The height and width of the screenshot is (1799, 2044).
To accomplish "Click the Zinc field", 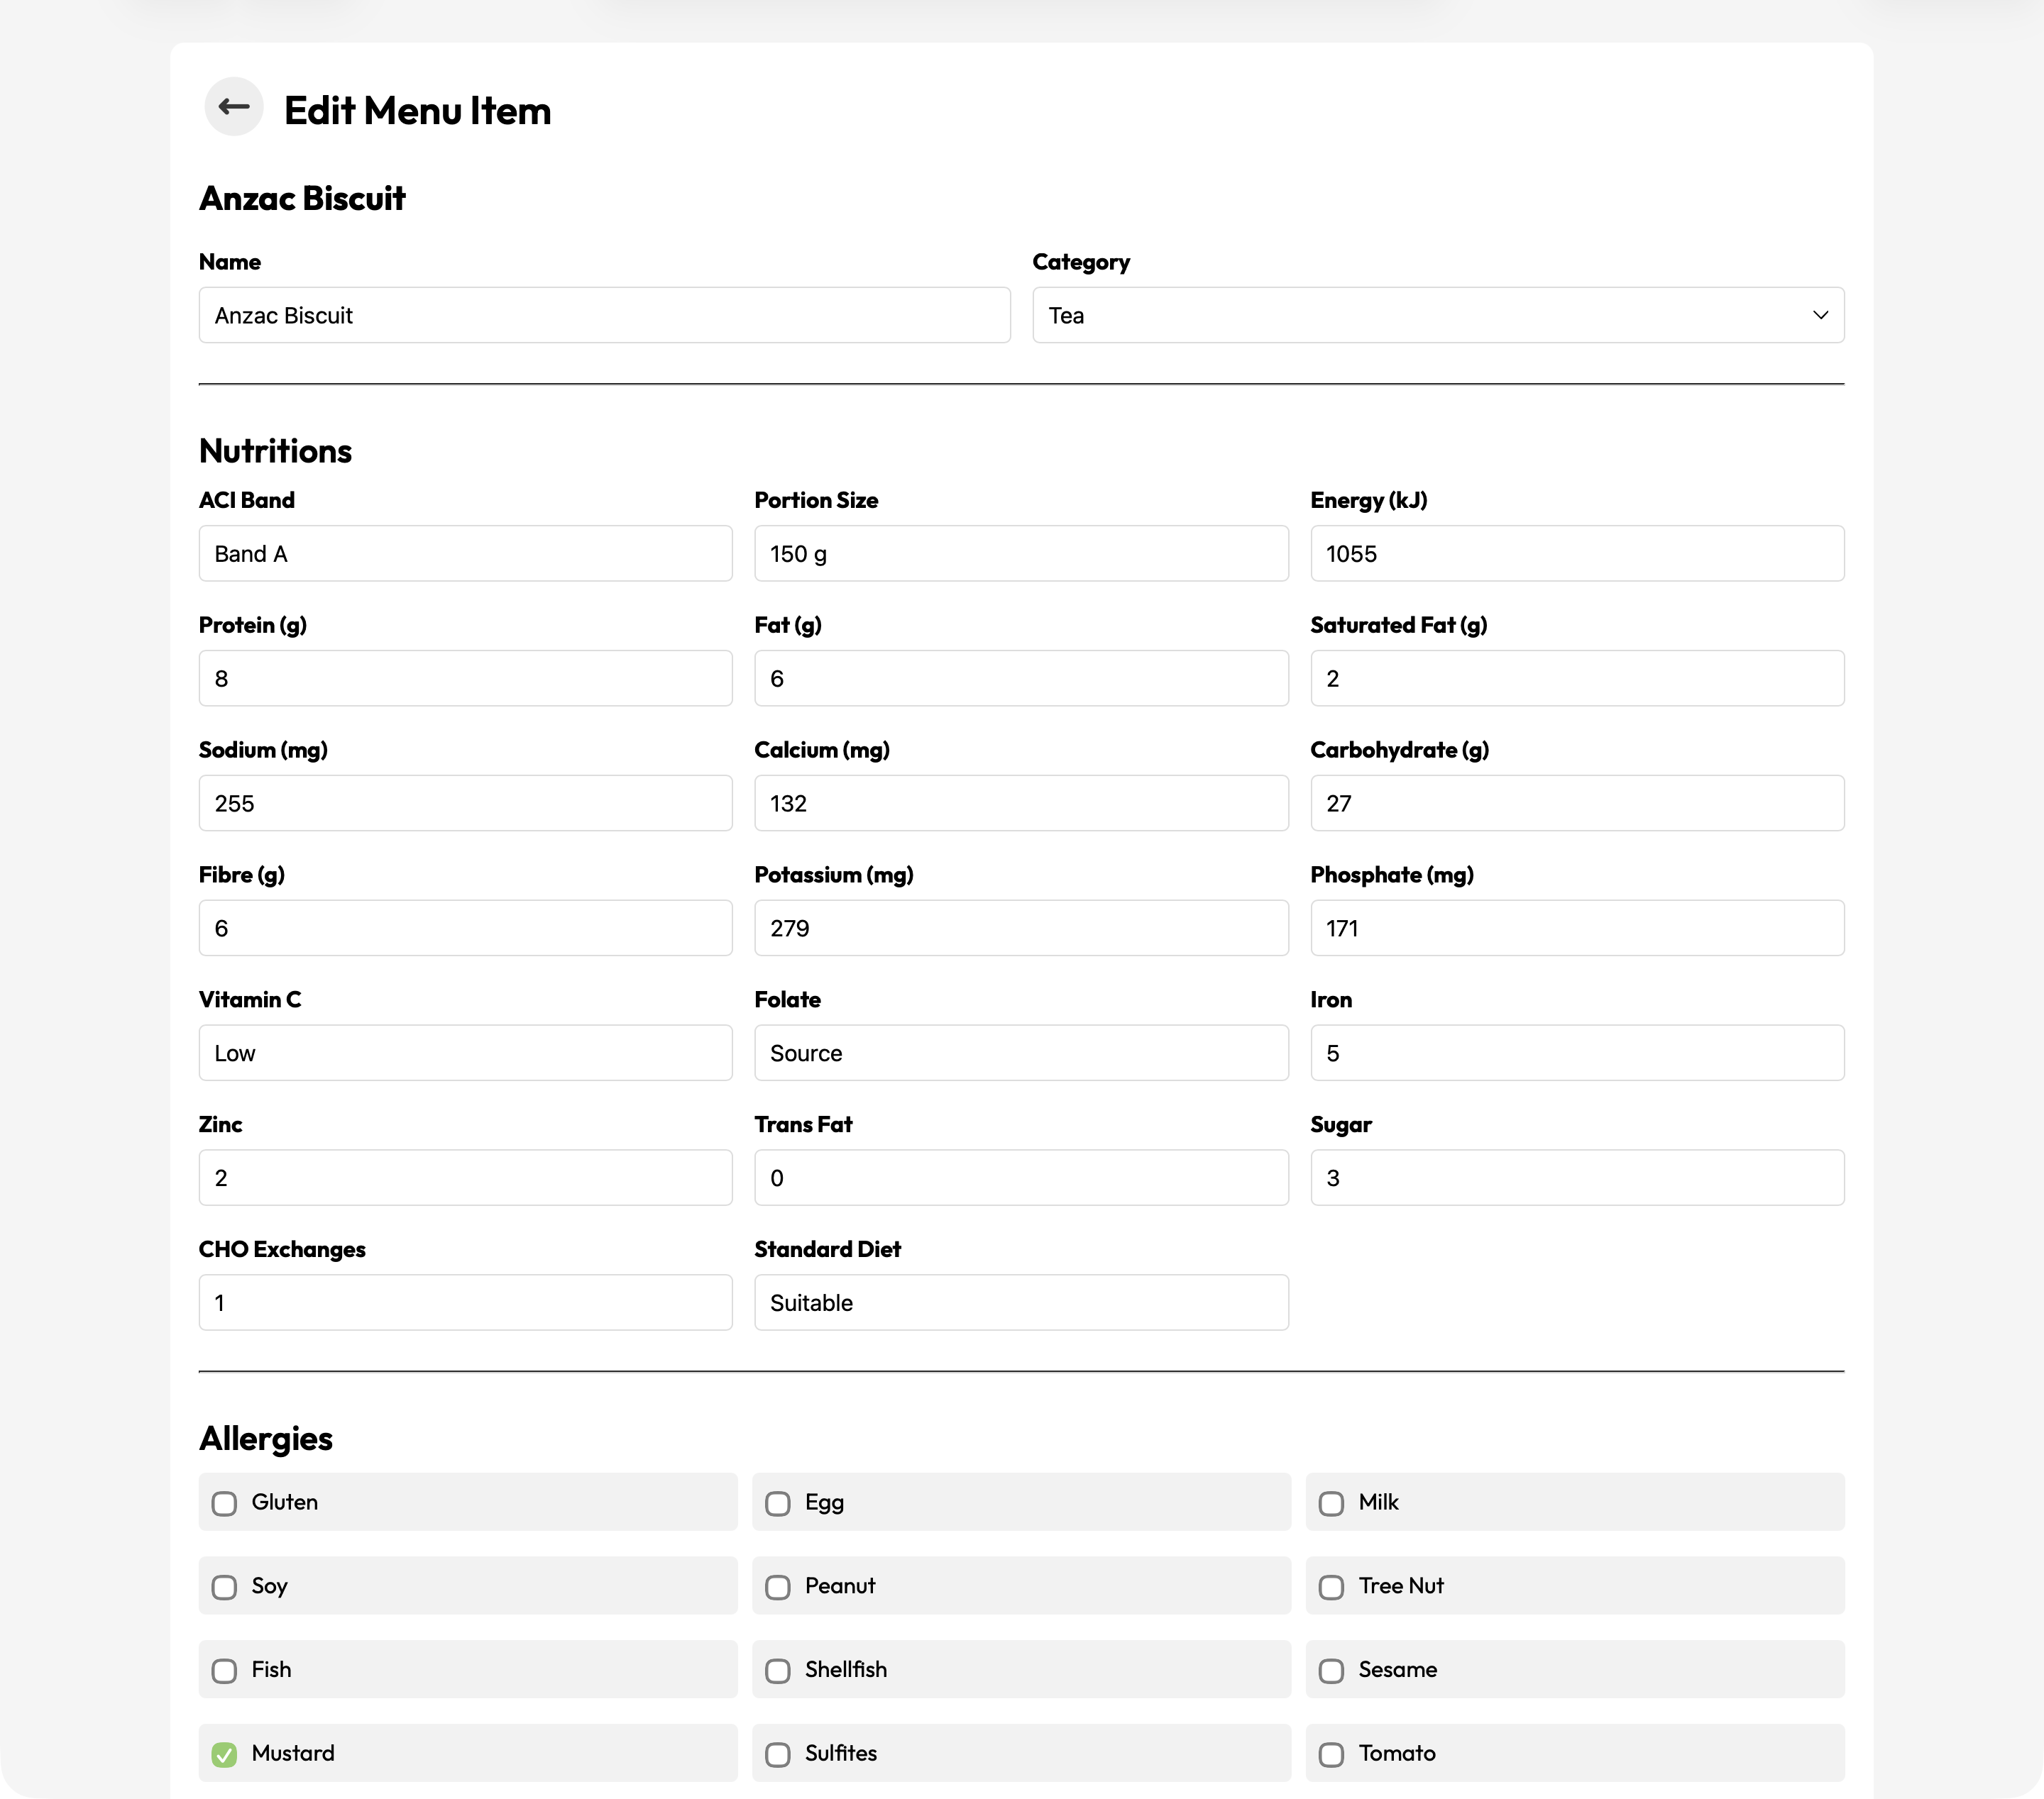I will pyautogui.click(x=465, y=1178).
